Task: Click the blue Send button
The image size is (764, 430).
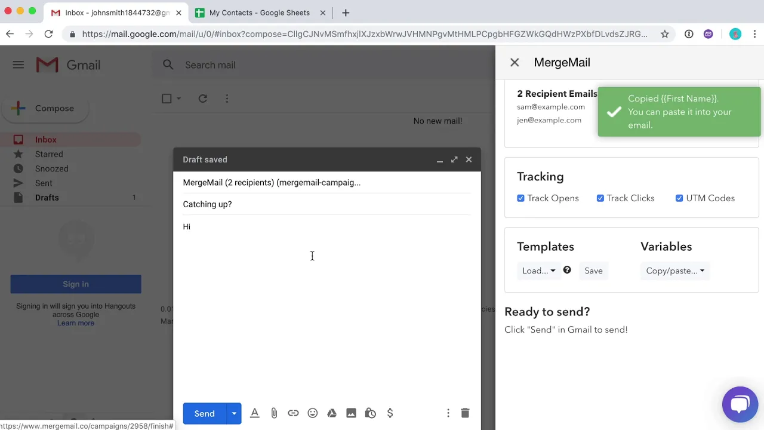Action: pyautogui.click(x=204, y=413)
